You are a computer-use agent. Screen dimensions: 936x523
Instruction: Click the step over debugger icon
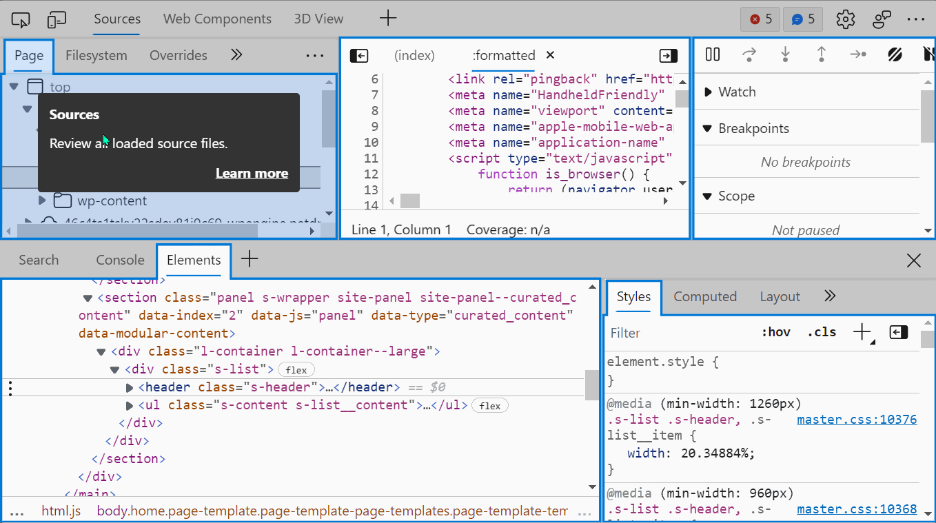pyautogui.click(x=749, y=54)
